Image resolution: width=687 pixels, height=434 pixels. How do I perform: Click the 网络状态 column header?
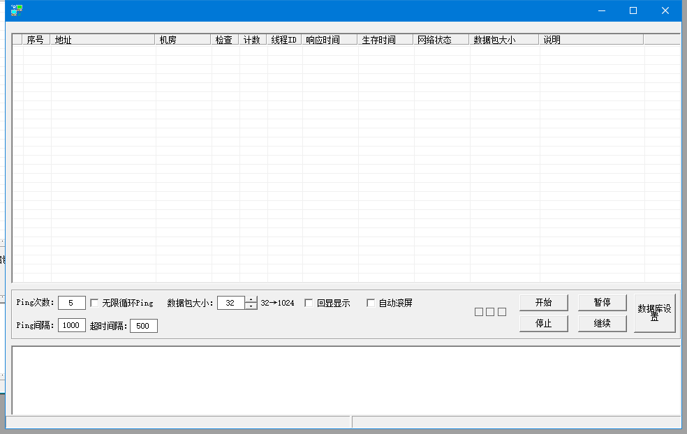tap(441, 39)
